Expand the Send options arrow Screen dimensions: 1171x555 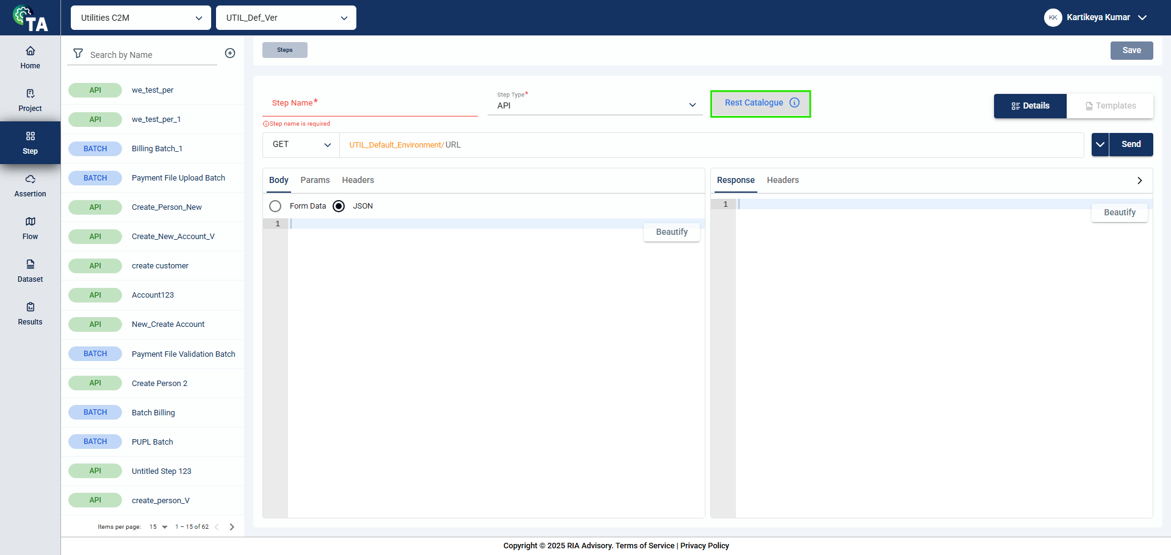click(x=1100, y=145)
